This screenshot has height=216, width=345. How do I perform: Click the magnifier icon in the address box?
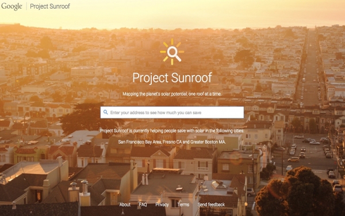point(106,112)
